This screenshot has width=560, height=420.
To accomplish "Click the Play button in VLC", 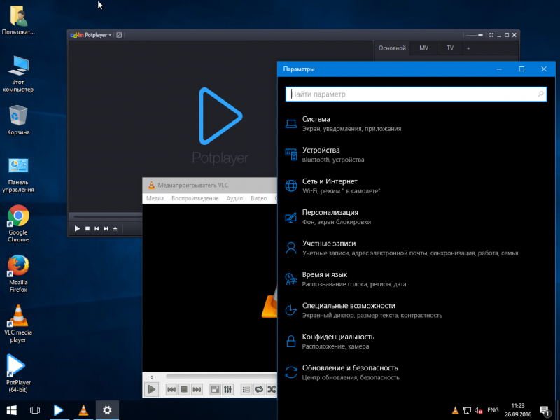I will coord(151,389).
